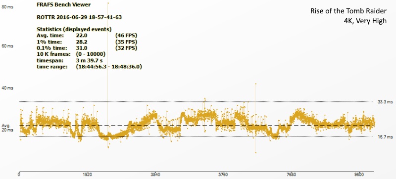Click the 1% time value 28.2
The image size is (396, 179).
(x=81, y=42)
